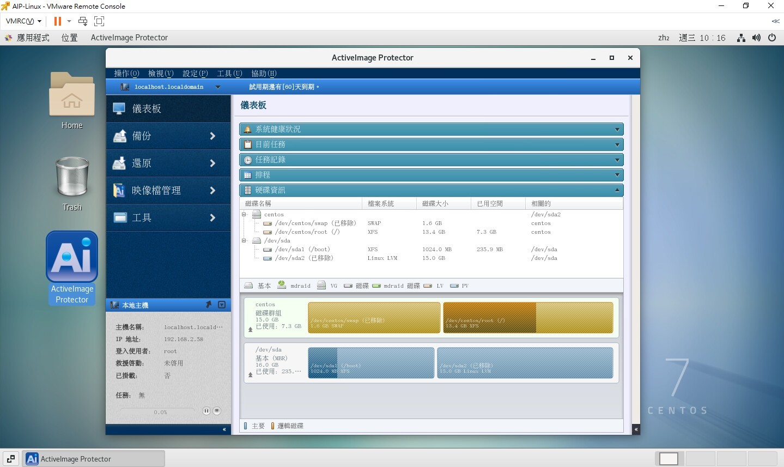This screenshot has width=784, height=467.
Task: Collapse the 硬碟資訊 section
Action: point(617,190)
